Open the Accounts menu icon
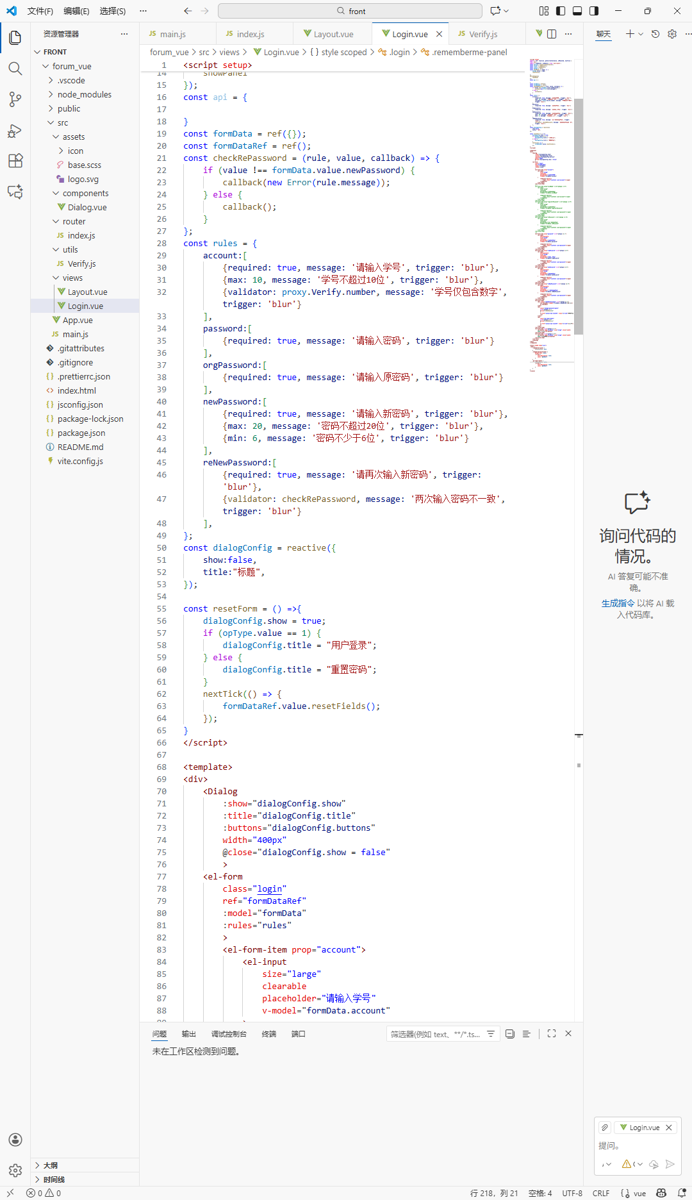Viewport: 692px width, 1200px height. click(15, 1140)
